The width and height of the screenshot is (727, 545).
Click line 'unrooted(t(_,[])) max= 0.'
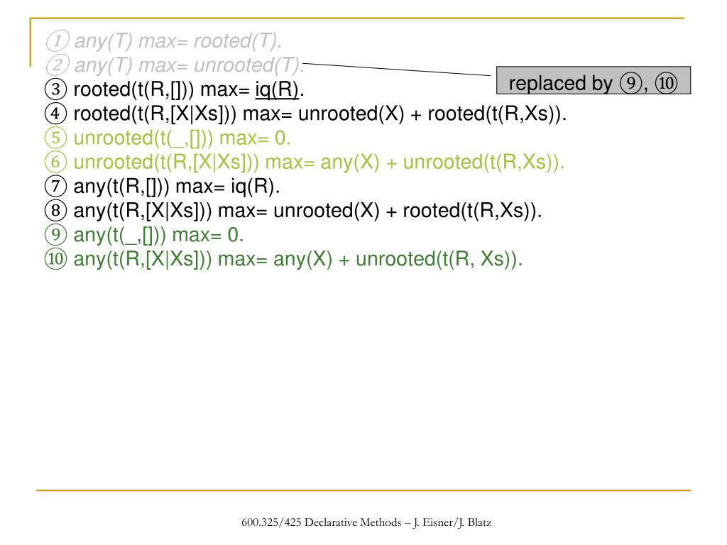click(x=182, y=138)
